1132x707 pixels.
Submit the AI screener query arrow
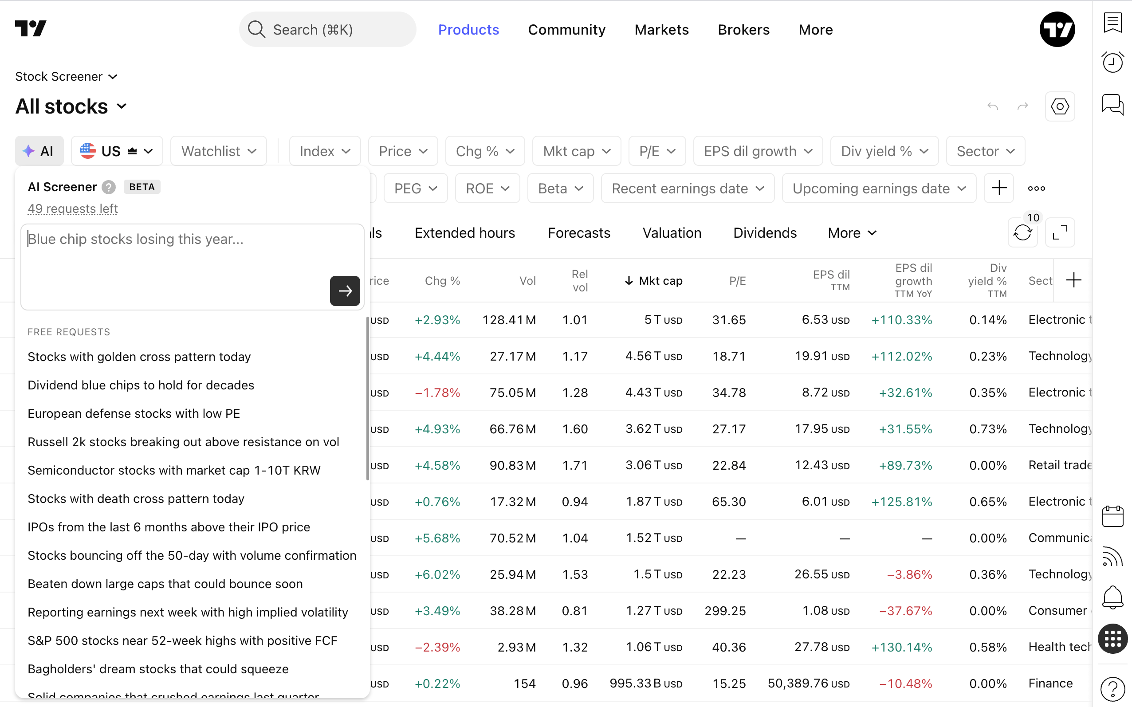click(x=345, y=291)
